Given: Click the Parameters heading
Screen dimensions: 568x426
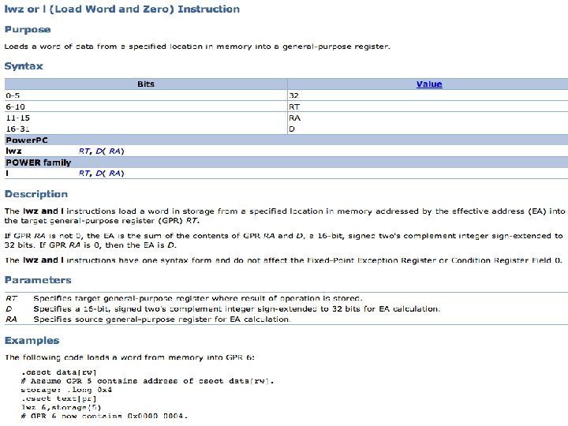Looking at the screenshot, I should tap(38, 280).
